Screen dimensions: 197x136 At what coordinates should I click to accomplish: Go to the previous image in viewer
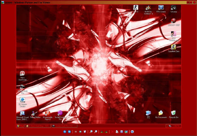65,131
